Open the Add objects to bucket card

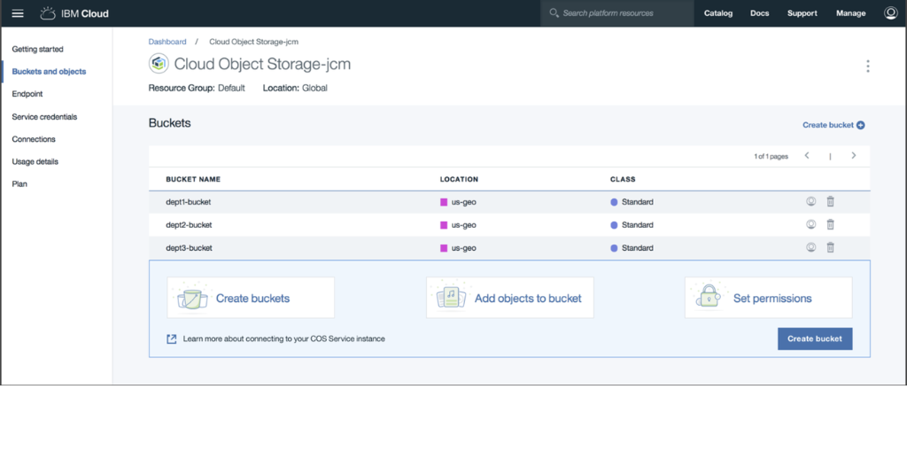[509, 298]
